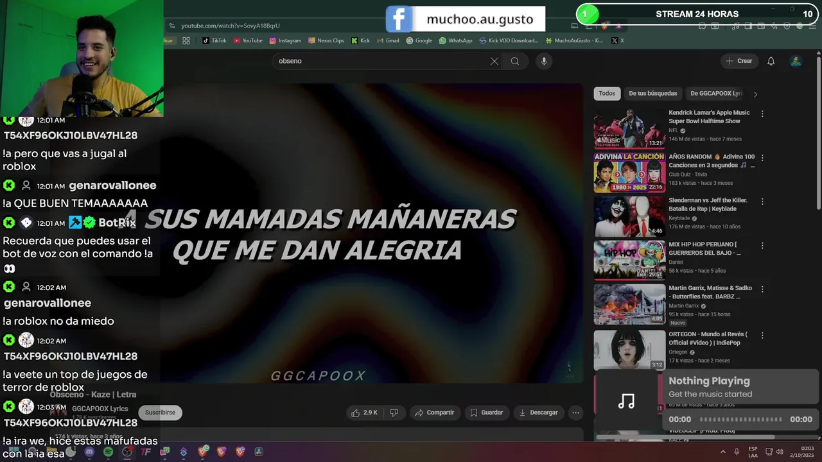This screenshot has width=822, height=462.
Task: Click the Crear button
Action: pyautogui.click(x=739, y=61)
